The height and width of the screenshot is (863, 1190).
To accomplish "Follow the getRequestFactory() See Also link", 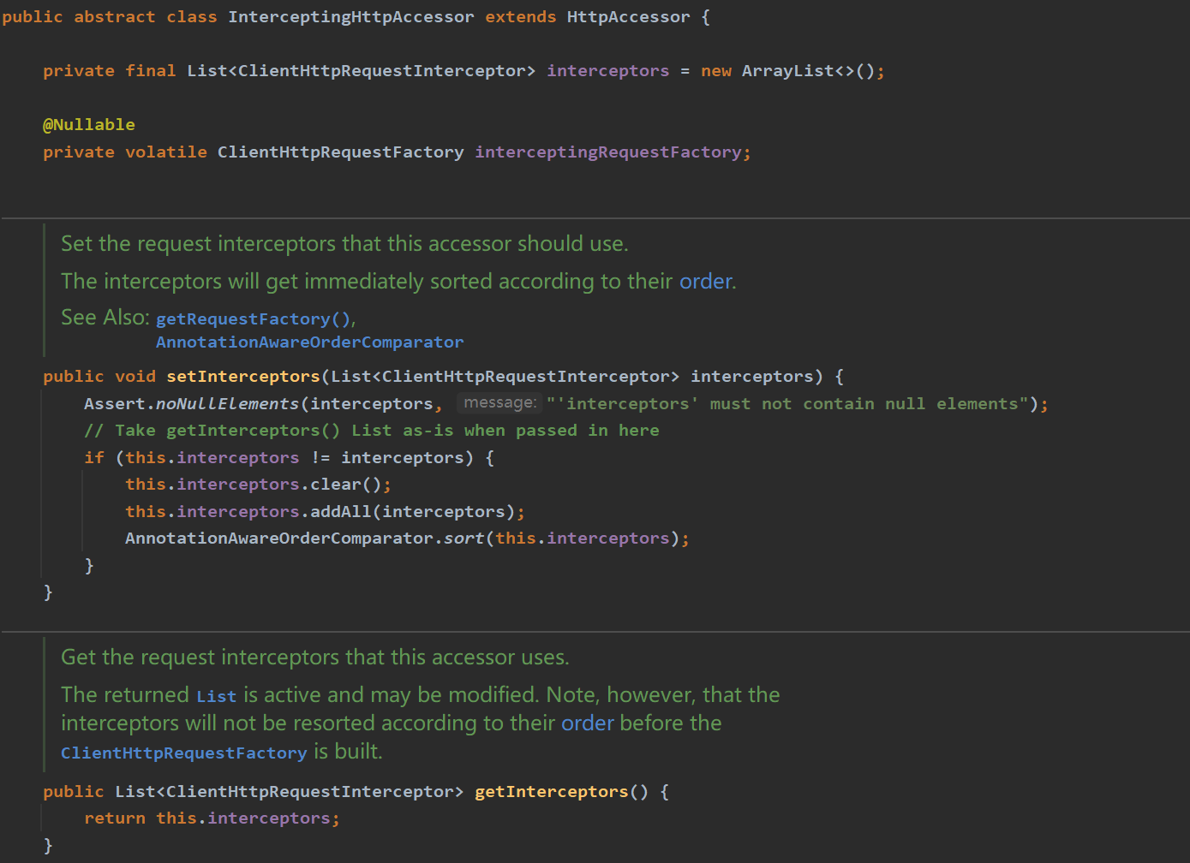I will click(x=254, y=318).
